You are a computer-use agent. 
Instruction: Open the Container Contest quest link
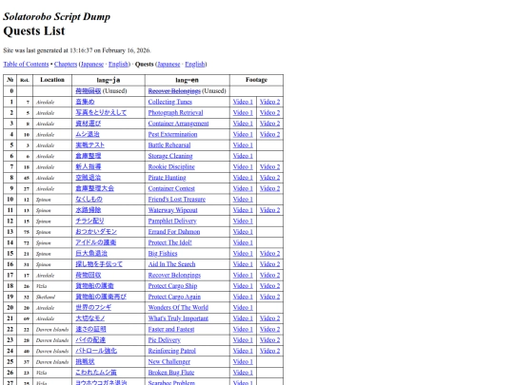pyautogui.click(x=171, y=188)
